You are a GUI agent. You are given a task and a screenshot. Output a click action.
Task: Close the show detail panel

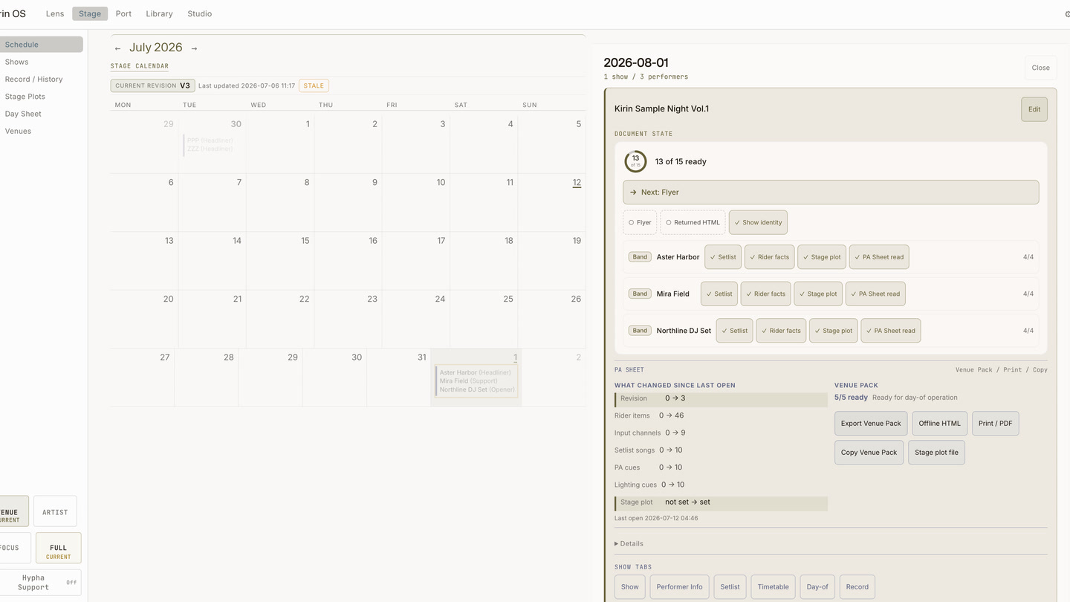click(x=1040, y=68)
